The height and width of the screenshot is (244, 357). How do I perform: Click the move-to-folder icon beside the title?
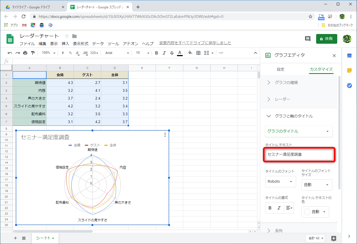point(74,36)
